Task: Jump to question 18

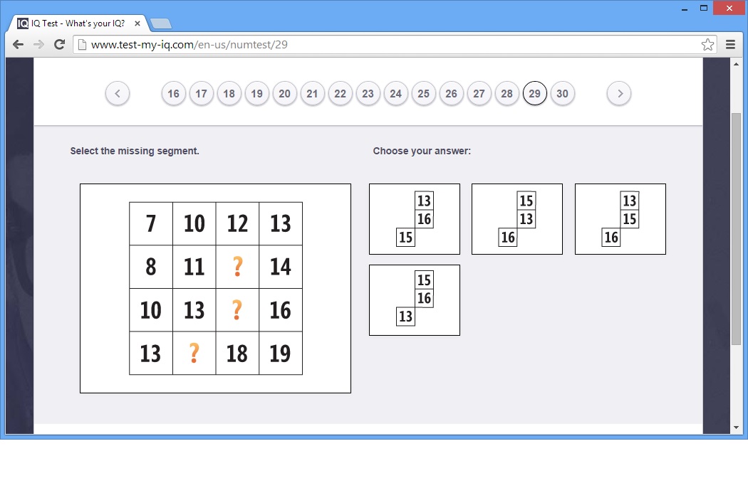Action: tap(229, 93)
